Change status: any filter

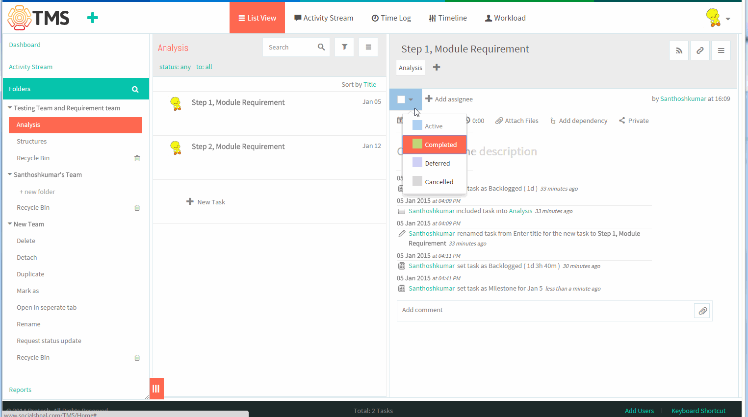coord(175,67)
